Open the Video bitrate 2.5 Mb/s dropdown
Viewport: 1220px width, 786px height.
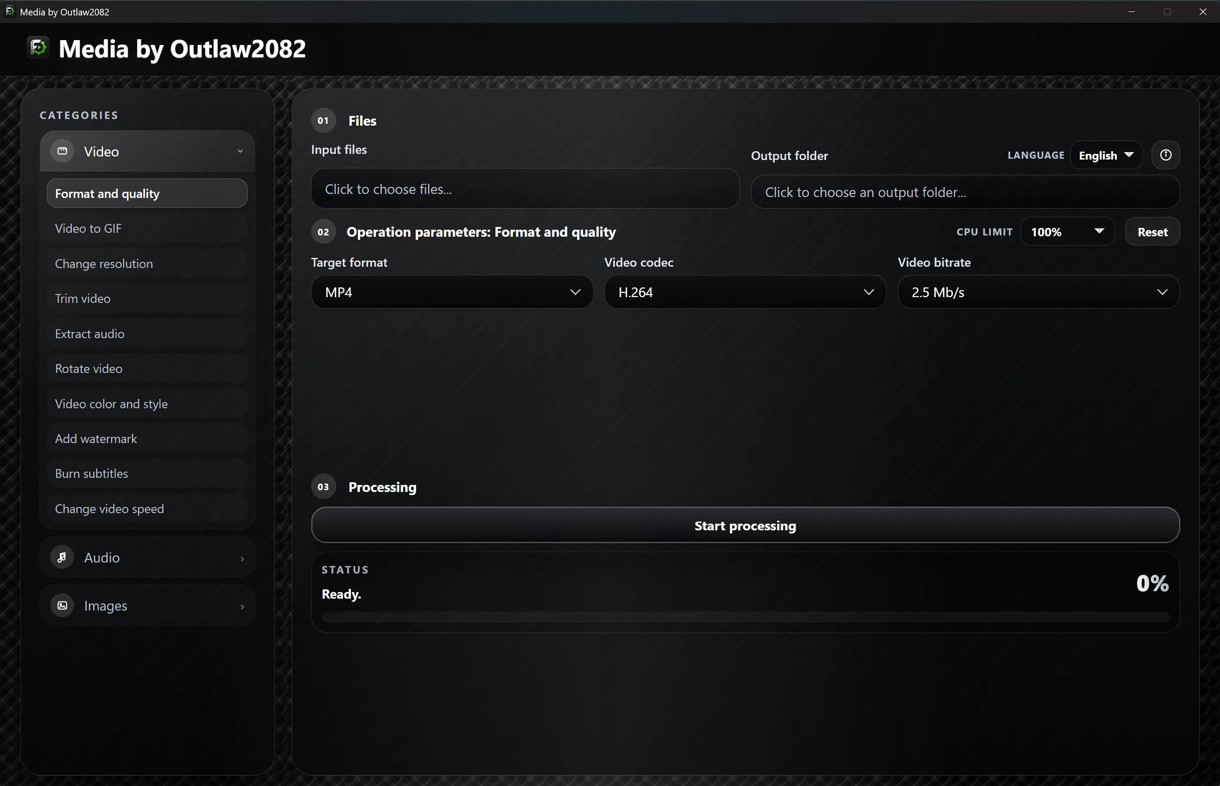coord(1038,292)
